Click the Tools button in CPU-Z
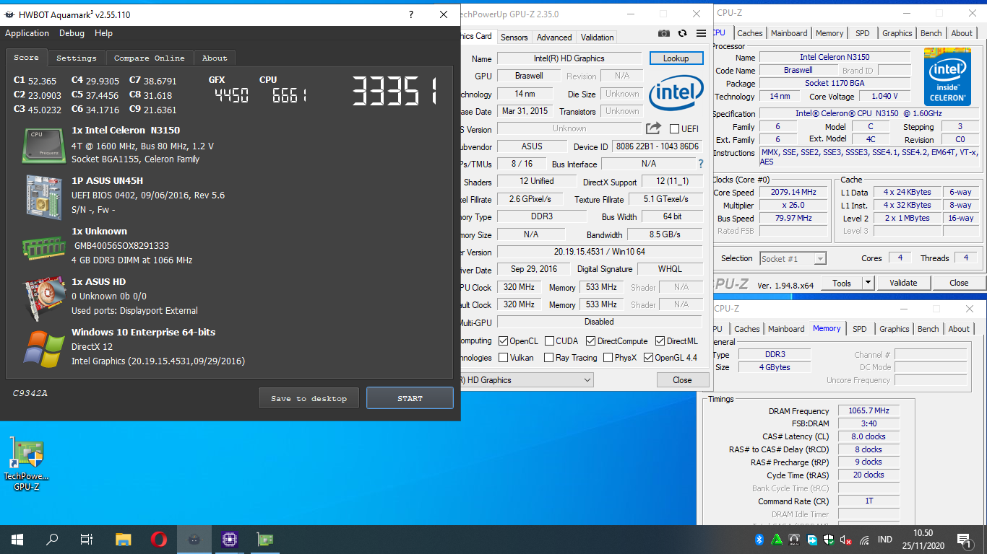The height and width of the screenshot is (554, 987). 842,283
